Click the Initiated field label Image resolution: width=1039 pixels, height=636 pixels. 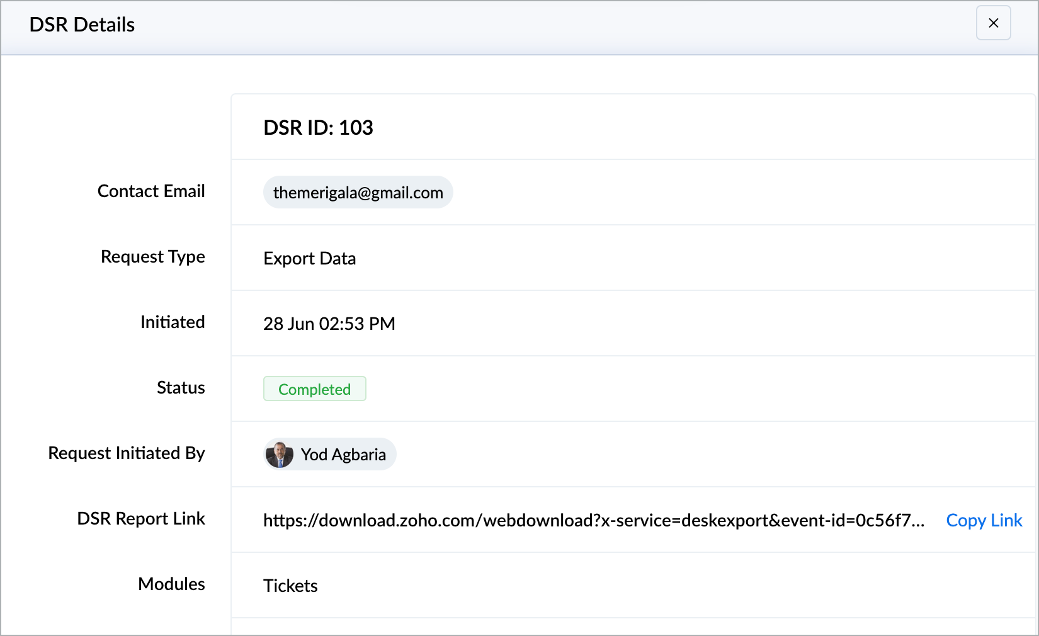[x=173, y=322]
